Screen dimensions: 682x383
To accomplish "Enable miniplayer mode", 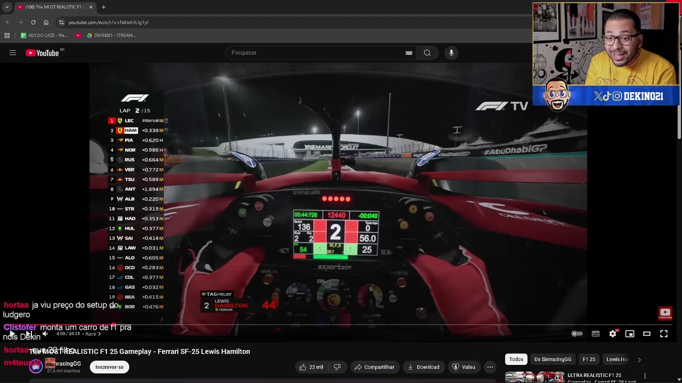I will [x=630, y=334].
